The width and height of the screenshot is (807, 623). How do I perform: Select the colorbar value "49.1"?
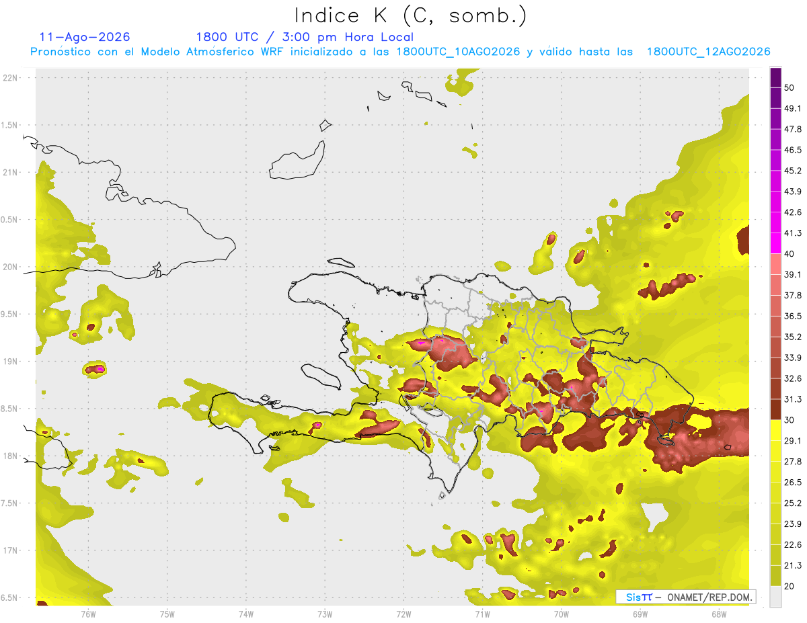(792, 108)
